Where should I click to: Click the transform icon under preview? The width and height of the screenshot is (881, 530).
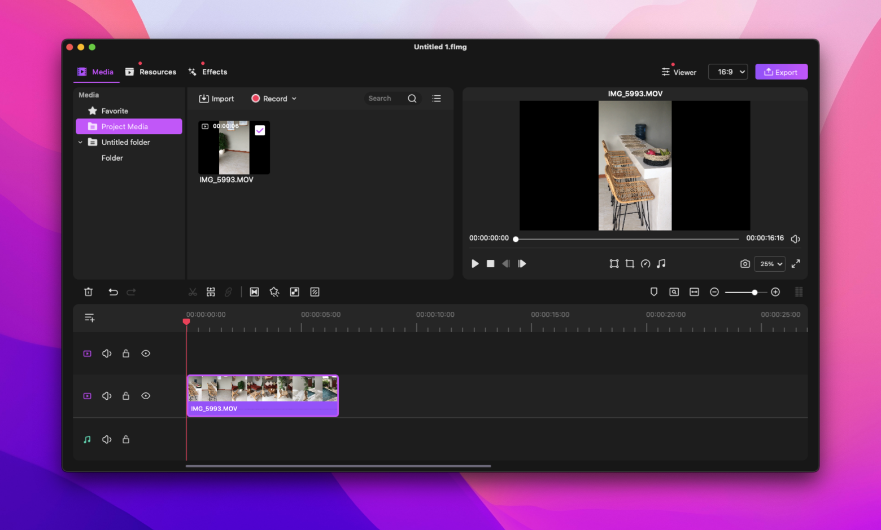614,264
